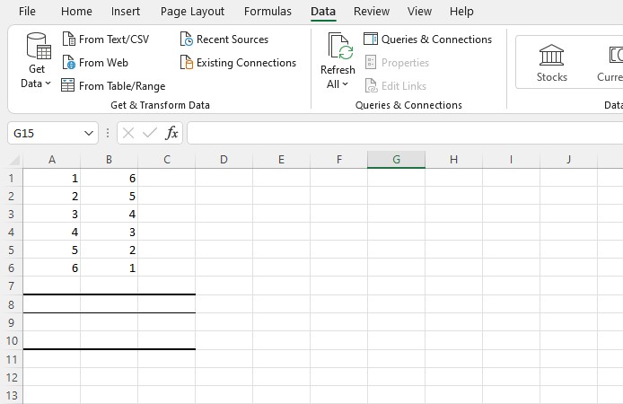
Task: Open the Name Box dropdown
Action: (89, 133)
